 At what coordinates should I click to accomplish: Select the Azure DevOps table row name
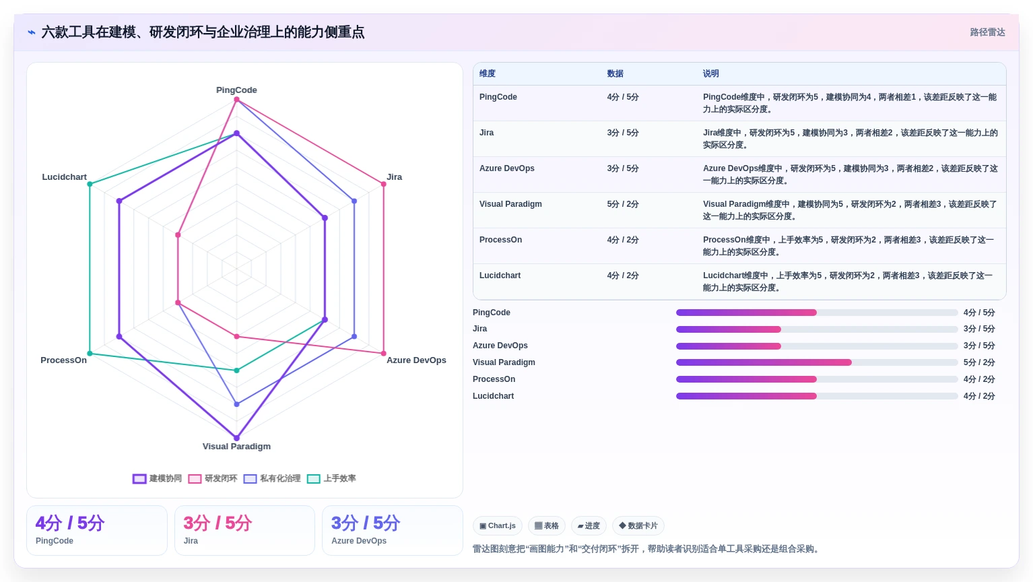507,168
